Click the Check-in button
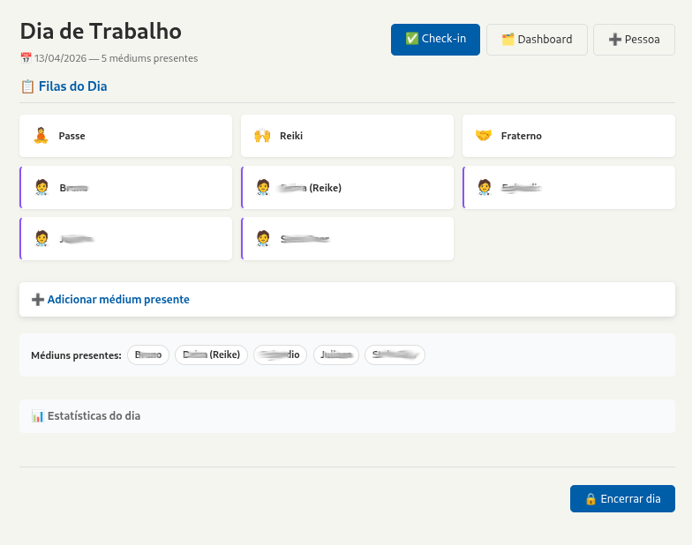This screenshot has height=545, width=692. coord(435,39)
